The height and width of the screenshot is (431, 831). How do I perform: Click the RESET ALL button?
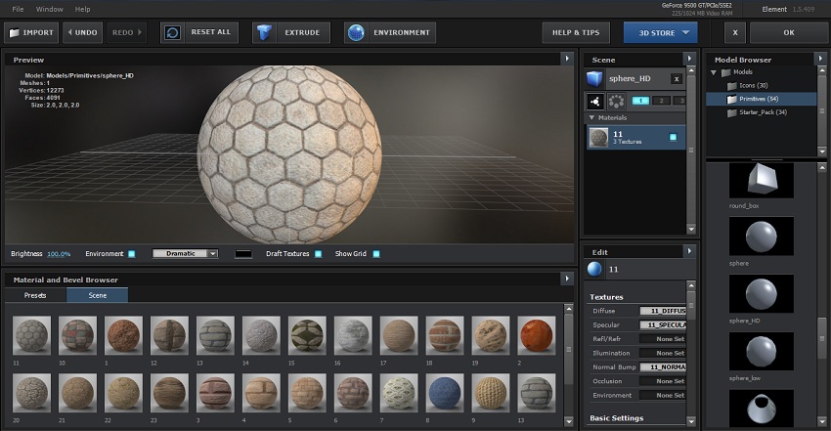pyautogui.click(x=199, y=33)
